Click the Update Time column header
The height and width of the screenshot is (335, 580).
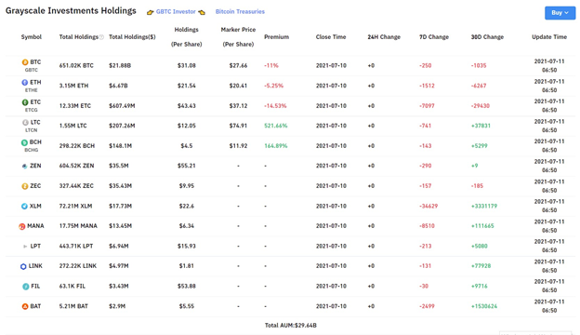tap(549, 37)
